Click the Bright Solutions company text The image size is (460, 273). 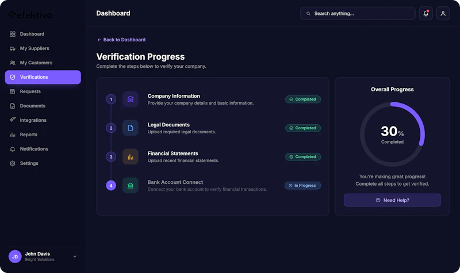[x=40, y=260]
